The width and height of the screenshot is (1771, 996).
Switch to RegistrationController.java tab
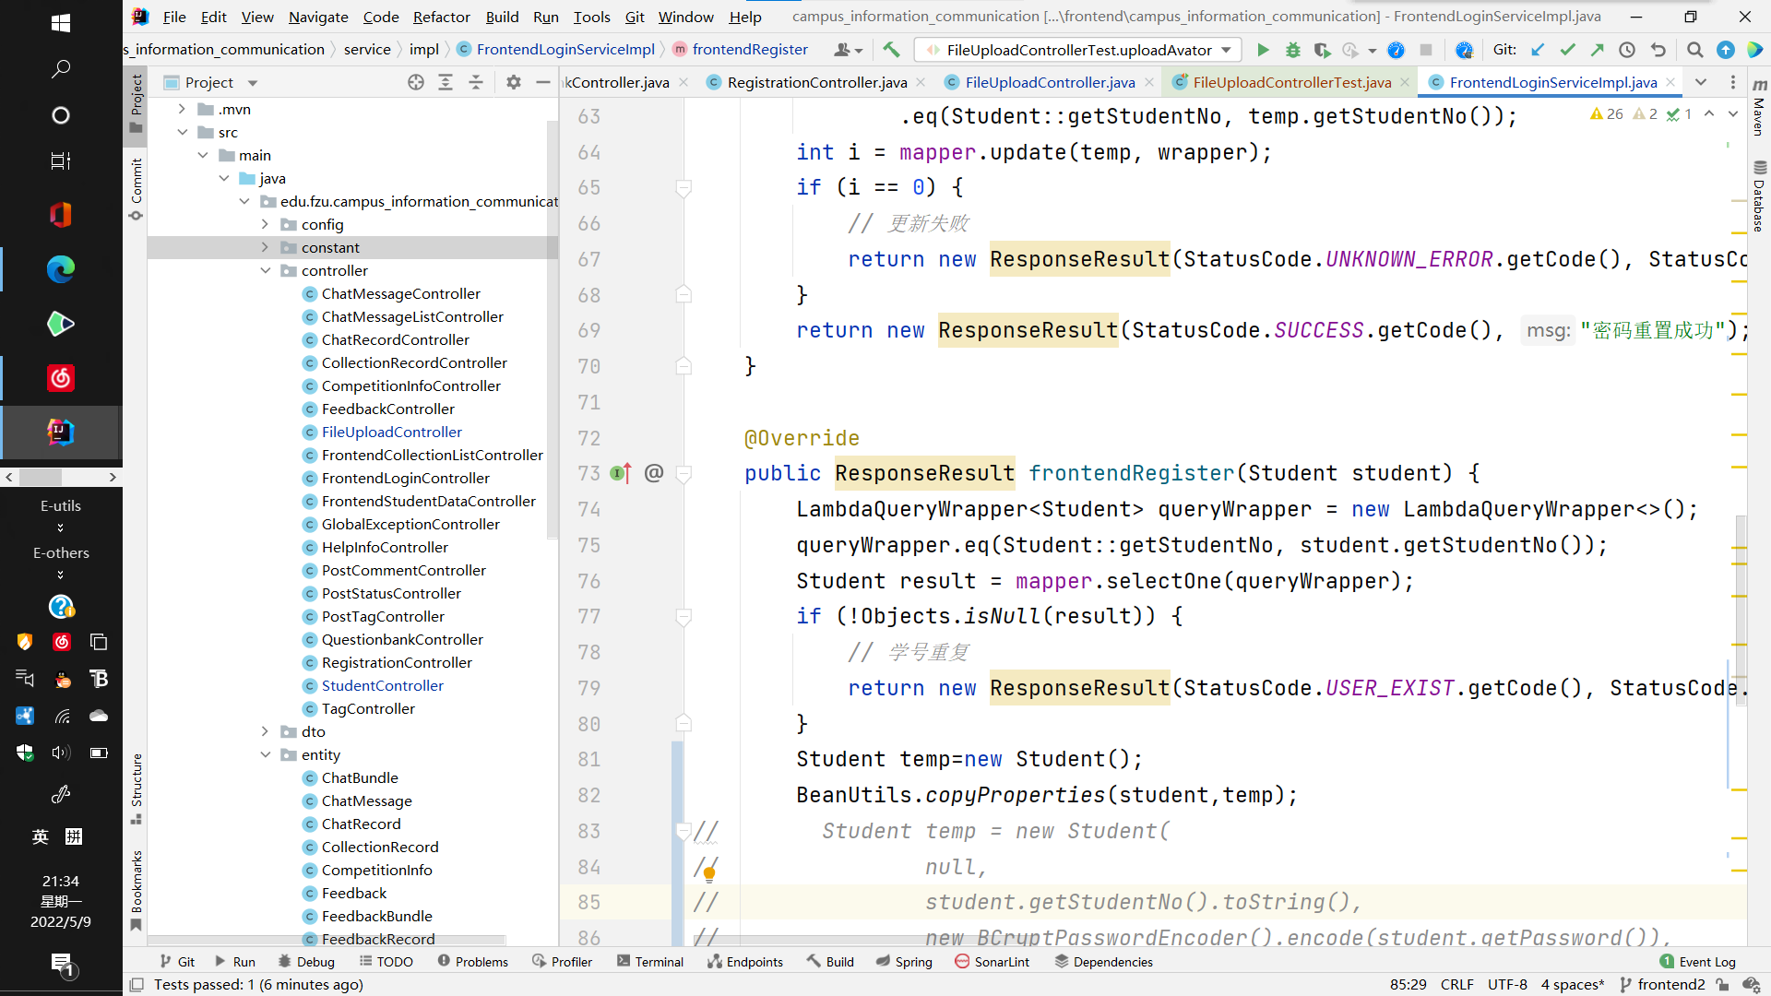(x=816, y=82)
